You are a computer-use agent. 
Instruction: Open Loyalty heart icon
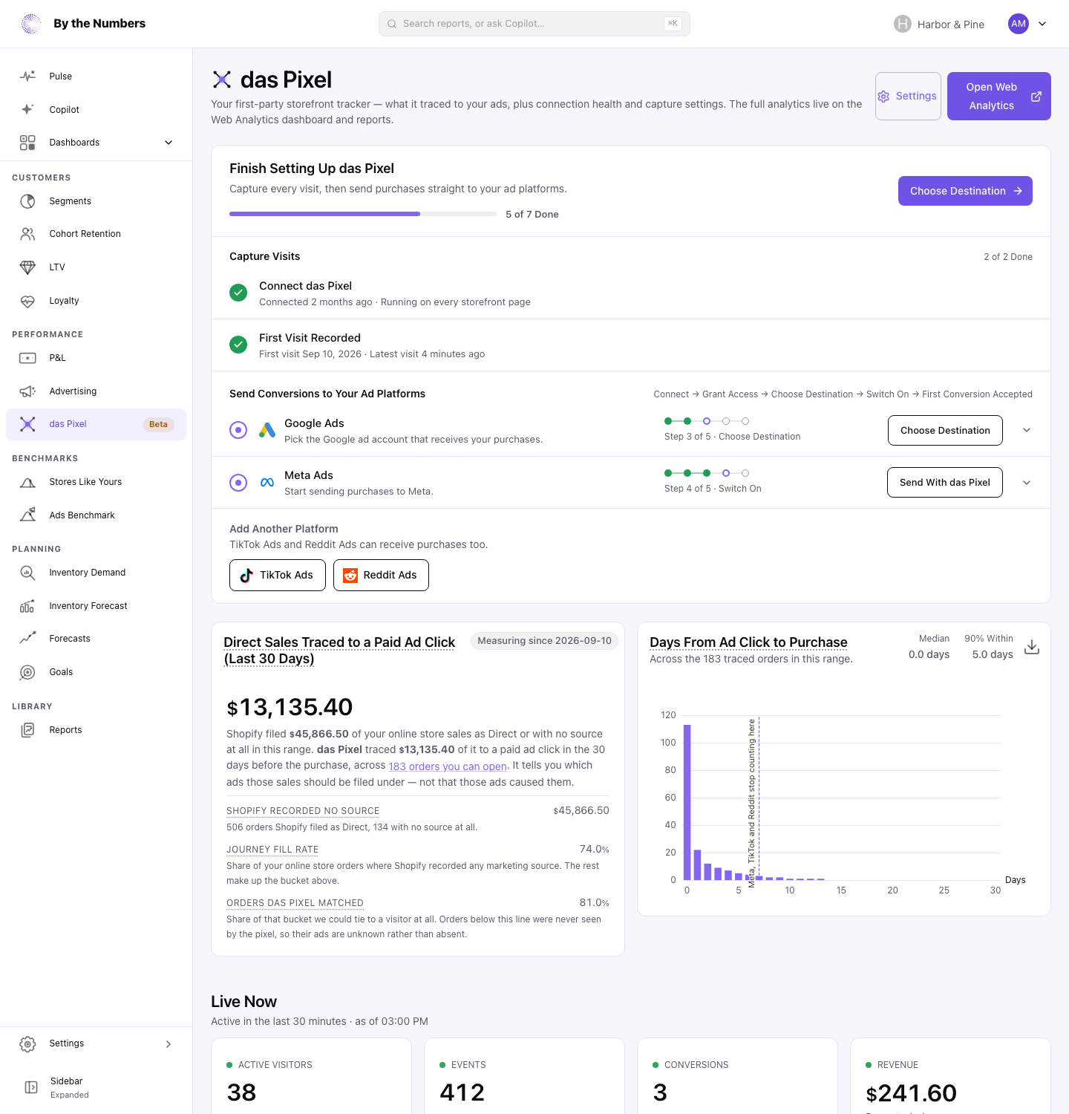point(27,301)
